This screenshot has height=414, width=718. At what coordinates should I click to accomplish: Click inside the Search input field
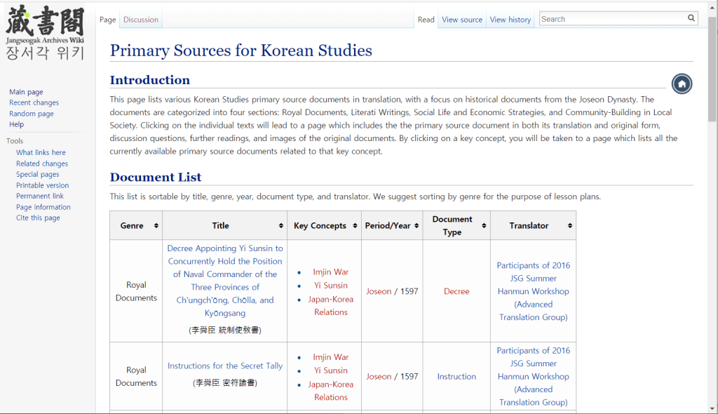(612, 19)
